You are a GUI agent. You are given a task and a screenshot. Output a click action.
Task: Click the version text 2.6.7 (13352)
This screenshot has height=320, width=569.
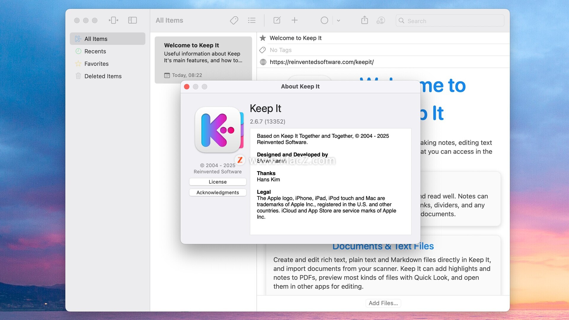point(267,121)
